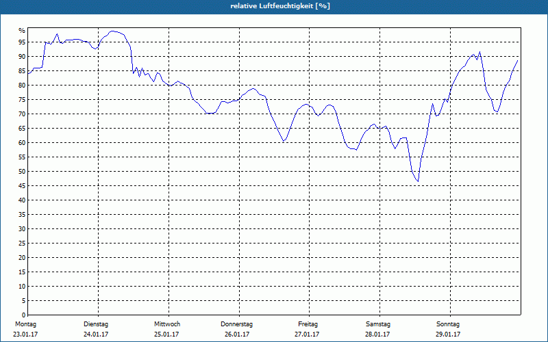Viewport: 548px width, 342px height.
Task: Click the y-axis value 75
Action: (x=22, y=99)
